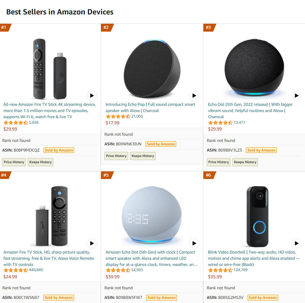Open star rating of Echo Dot Charcoal
Screen dimensions: 305x303
point(220,123)
